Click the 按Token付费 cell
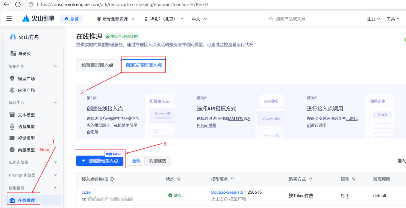 pyautogui.click(x=301, y=196)
